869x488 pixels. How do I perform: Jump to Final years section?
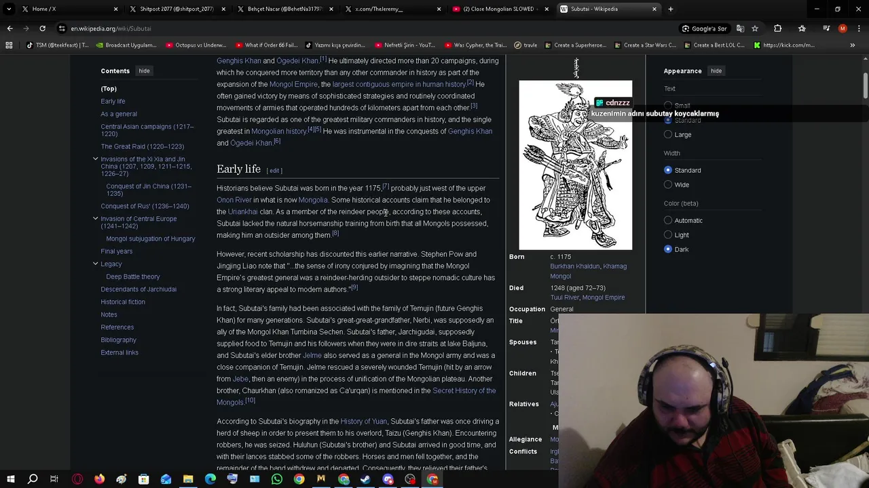[x=117, y=251]
